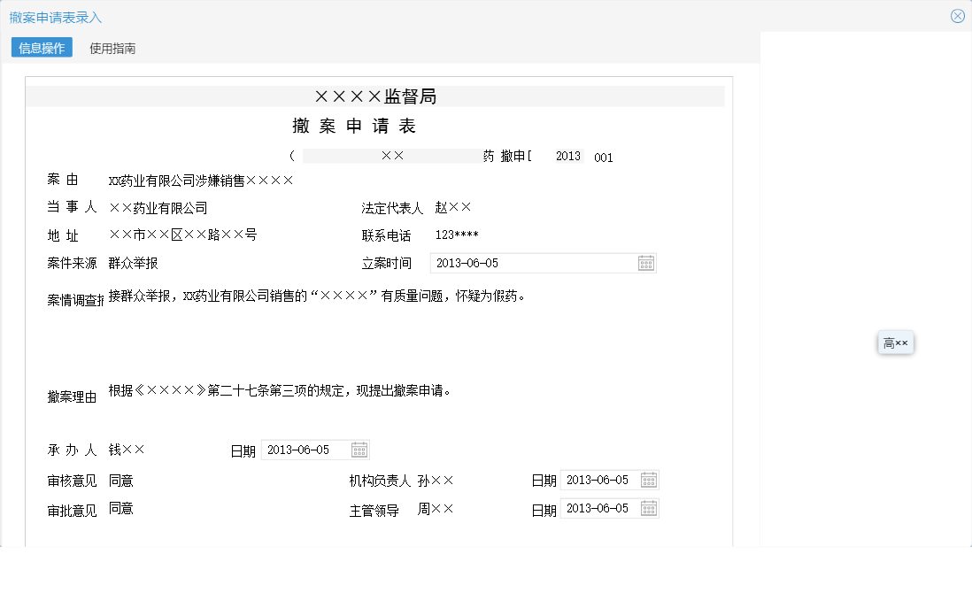Click the year box showing 2013 in document number
This screenshot has width=972, height=608.
(569, 156)
